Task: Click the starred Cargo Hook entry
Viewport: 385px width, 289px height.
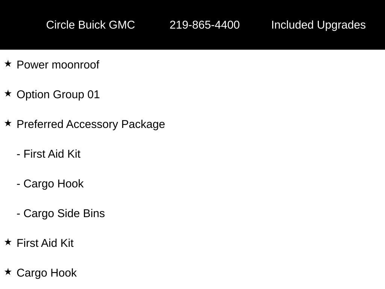Action: (47, 273)
